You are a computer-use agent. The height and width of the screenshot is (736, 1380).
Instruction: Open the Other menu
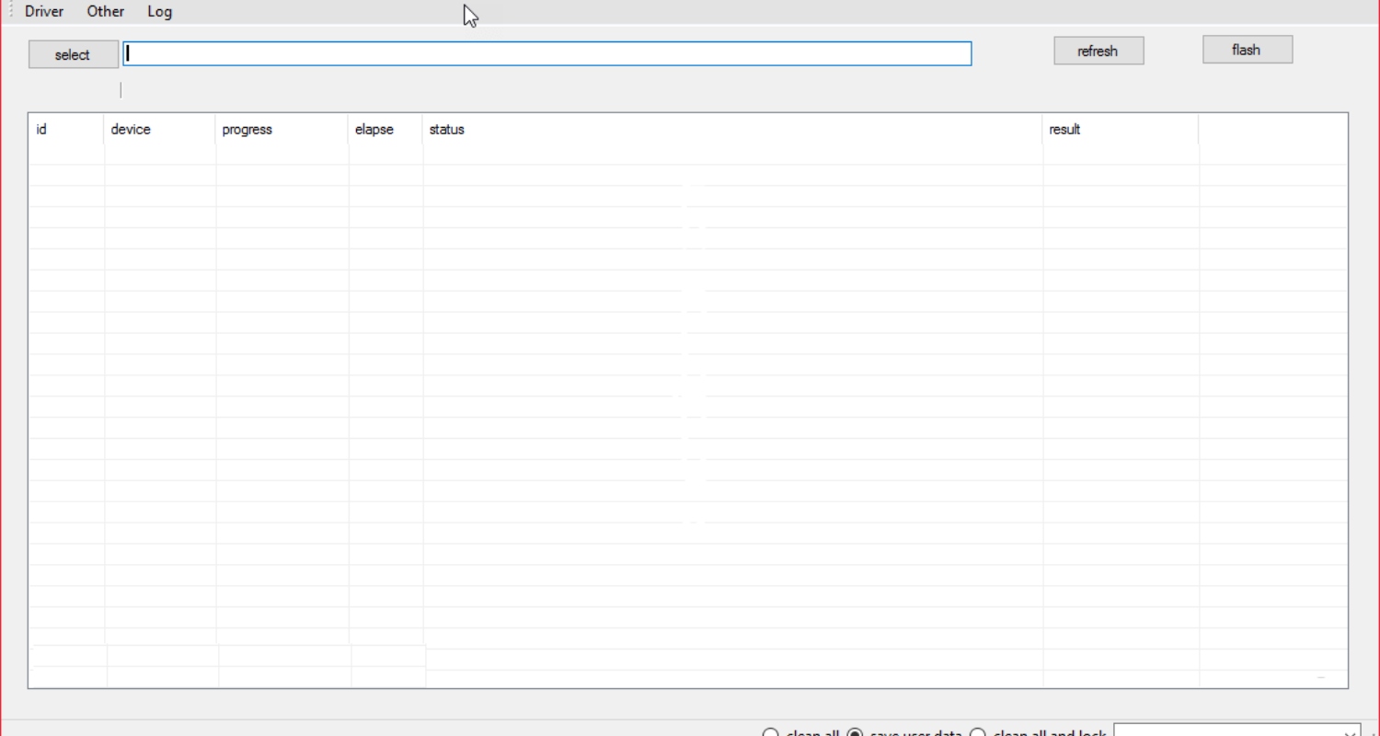(x=106, y=12)
